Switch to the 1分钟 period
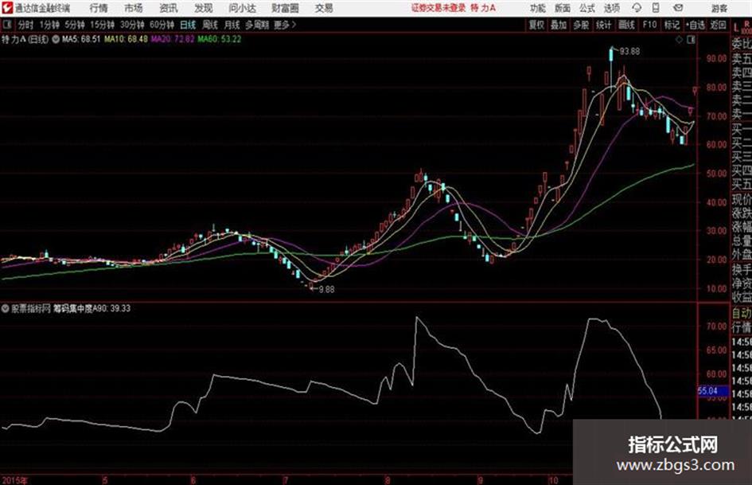 click(x=49, y=25)
